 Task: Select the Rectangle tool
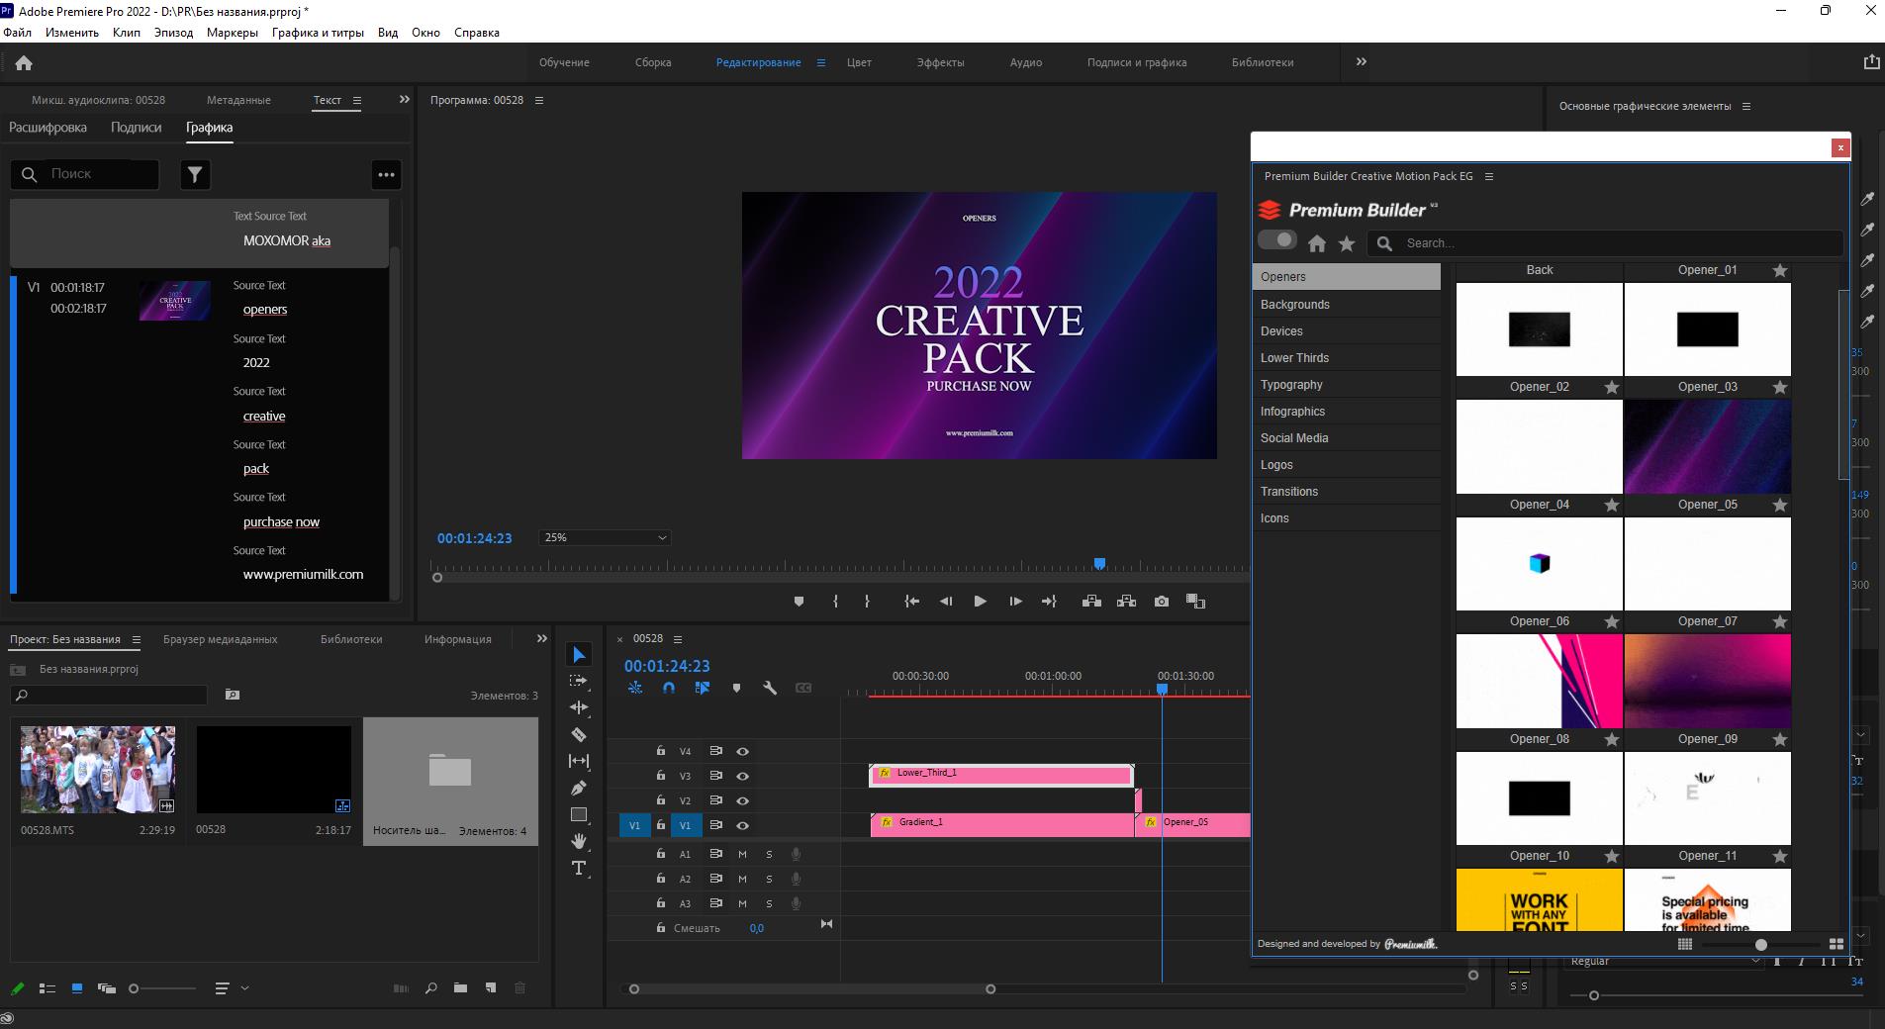click(x=579, y=814)
